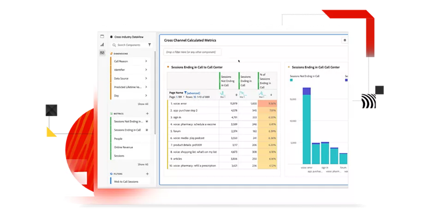
Task: Expand the Predicted Lifetime Value chevron
Action: click(146, 87)
